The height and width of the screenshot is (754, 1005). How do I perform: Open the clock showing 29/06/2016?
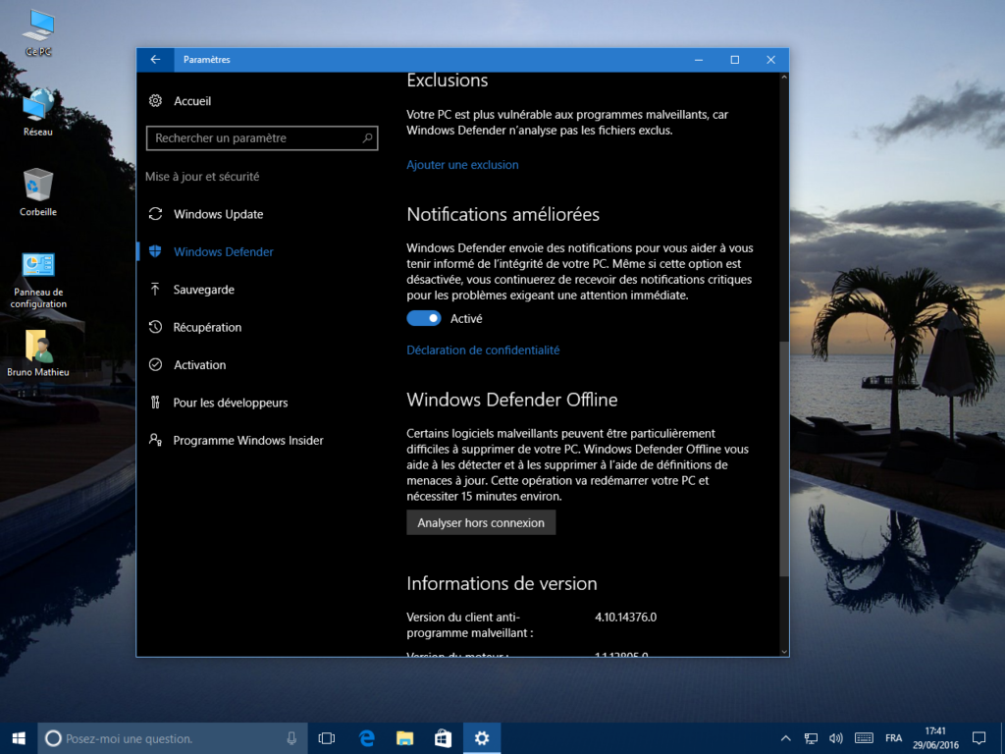coord(934,737)
